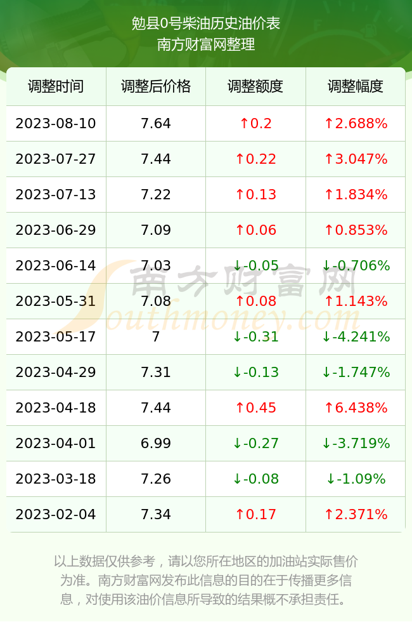The image size is (412, 622).
Task: Click the green ↓-0.31 adjustment value
Action: pyautogui.click(x=255, y=337)
